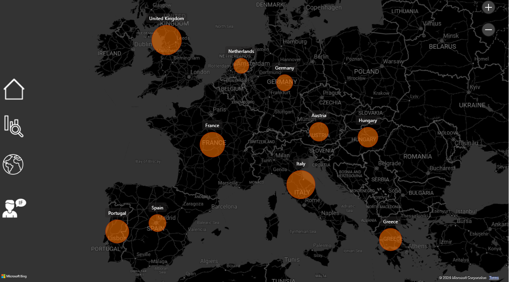Click the ROMANIA map label
This screenshot has width=509, height=282.
(417, 156)
